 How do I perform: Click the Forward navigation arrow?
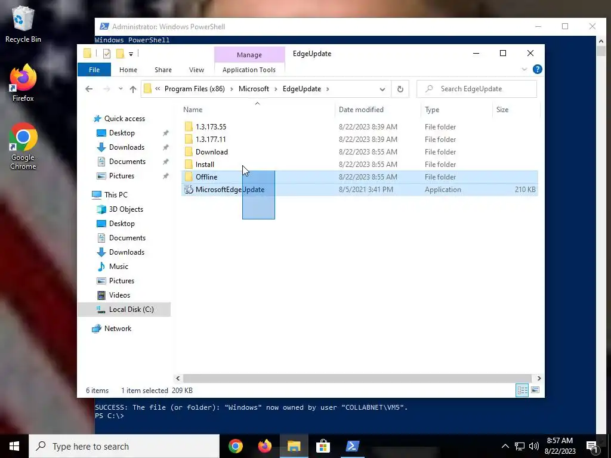tap(107, 89)
